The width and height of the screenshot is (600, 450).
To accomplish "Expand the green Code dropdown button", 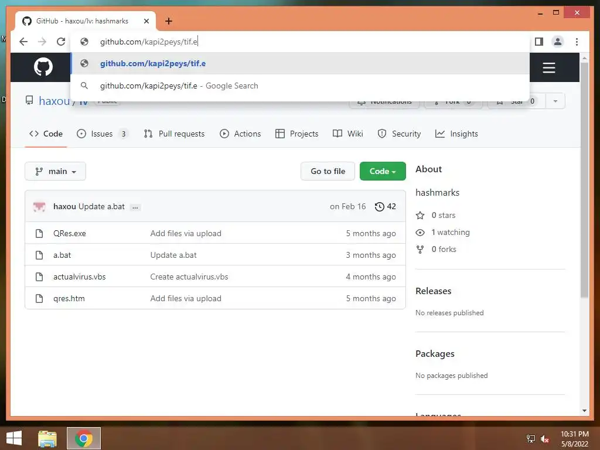I will coord(383,171).
